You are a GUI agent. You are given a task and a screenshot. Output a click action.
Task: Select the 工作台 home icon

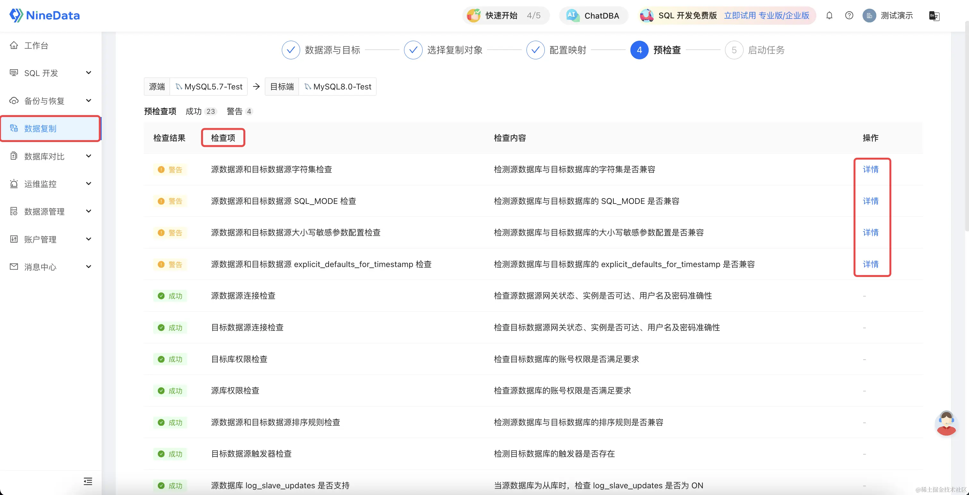click(14, 45)
